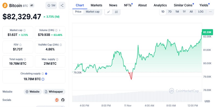Image resolution: width=215 pixels, height=107 pixels.
Task: Click the 82.33K current price label
Action: click(207, 32)
